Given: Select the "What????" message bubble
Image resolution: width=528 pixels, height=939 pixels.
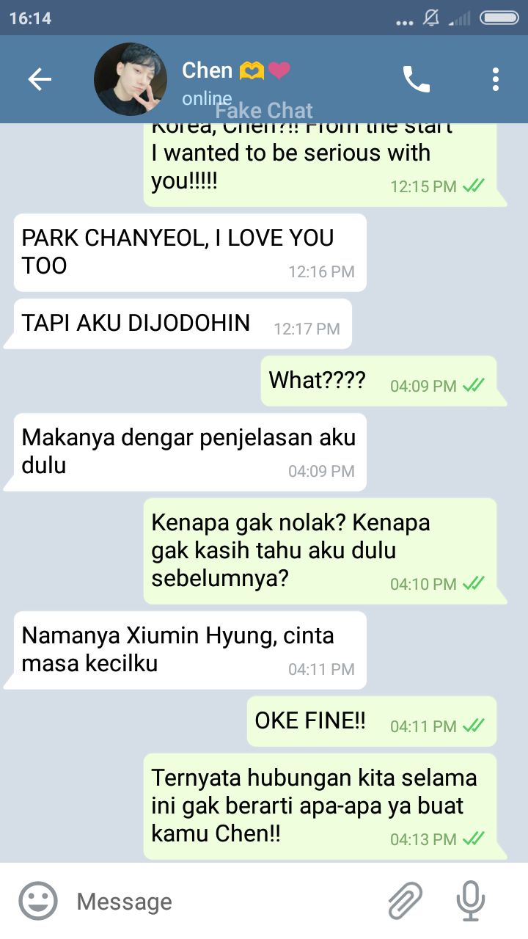Looking at the screenshot, I should (x=378, y=381).
